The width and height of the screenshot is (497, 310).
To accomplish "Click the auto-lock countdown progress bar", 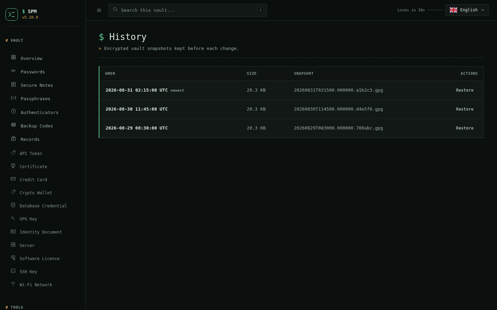I will pos(435,10).
